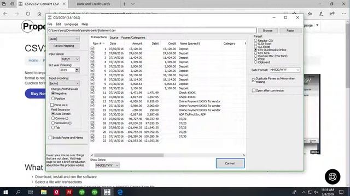The width and height of the screenshot is (350, 196).
Task: Click the Windows Start button
Action: [5, 192]
